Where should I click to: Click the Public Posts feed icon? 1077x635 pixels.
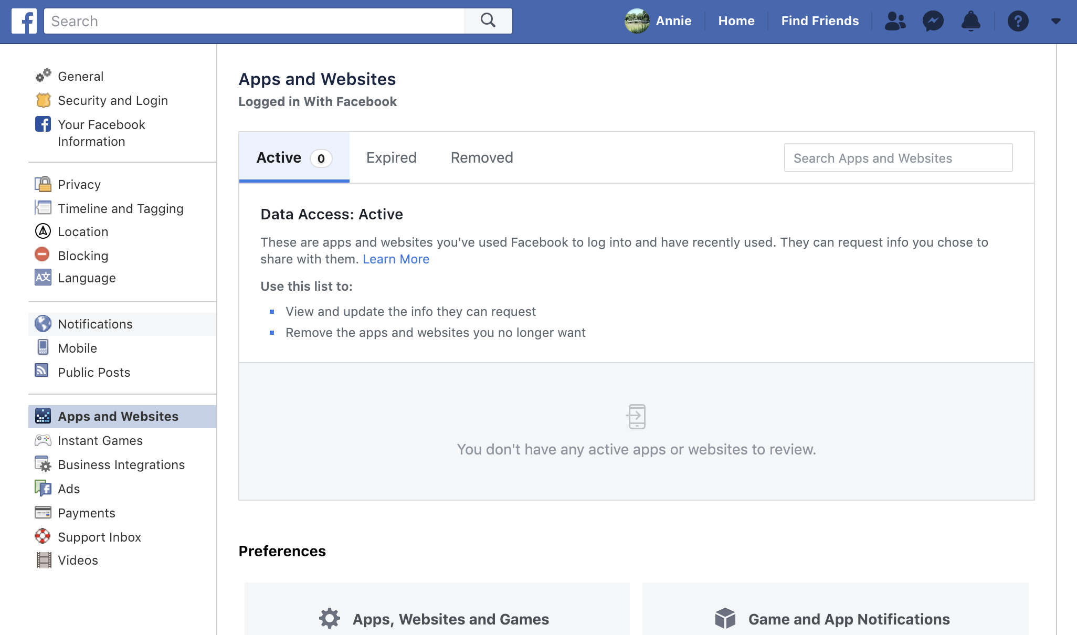[x=42, y=371]
